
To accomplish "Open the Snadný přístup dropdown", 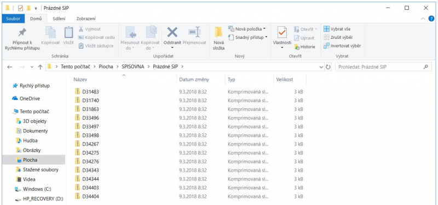I will [248, 37].
